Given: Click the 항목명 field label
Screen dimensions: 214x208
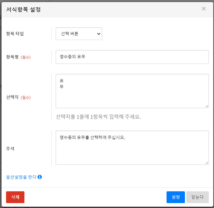Looking at the screenshot, I should click(x=12, y=57).
